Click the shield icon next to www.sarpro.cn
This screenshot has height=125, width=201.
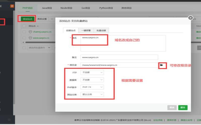(x=30, y=38)
